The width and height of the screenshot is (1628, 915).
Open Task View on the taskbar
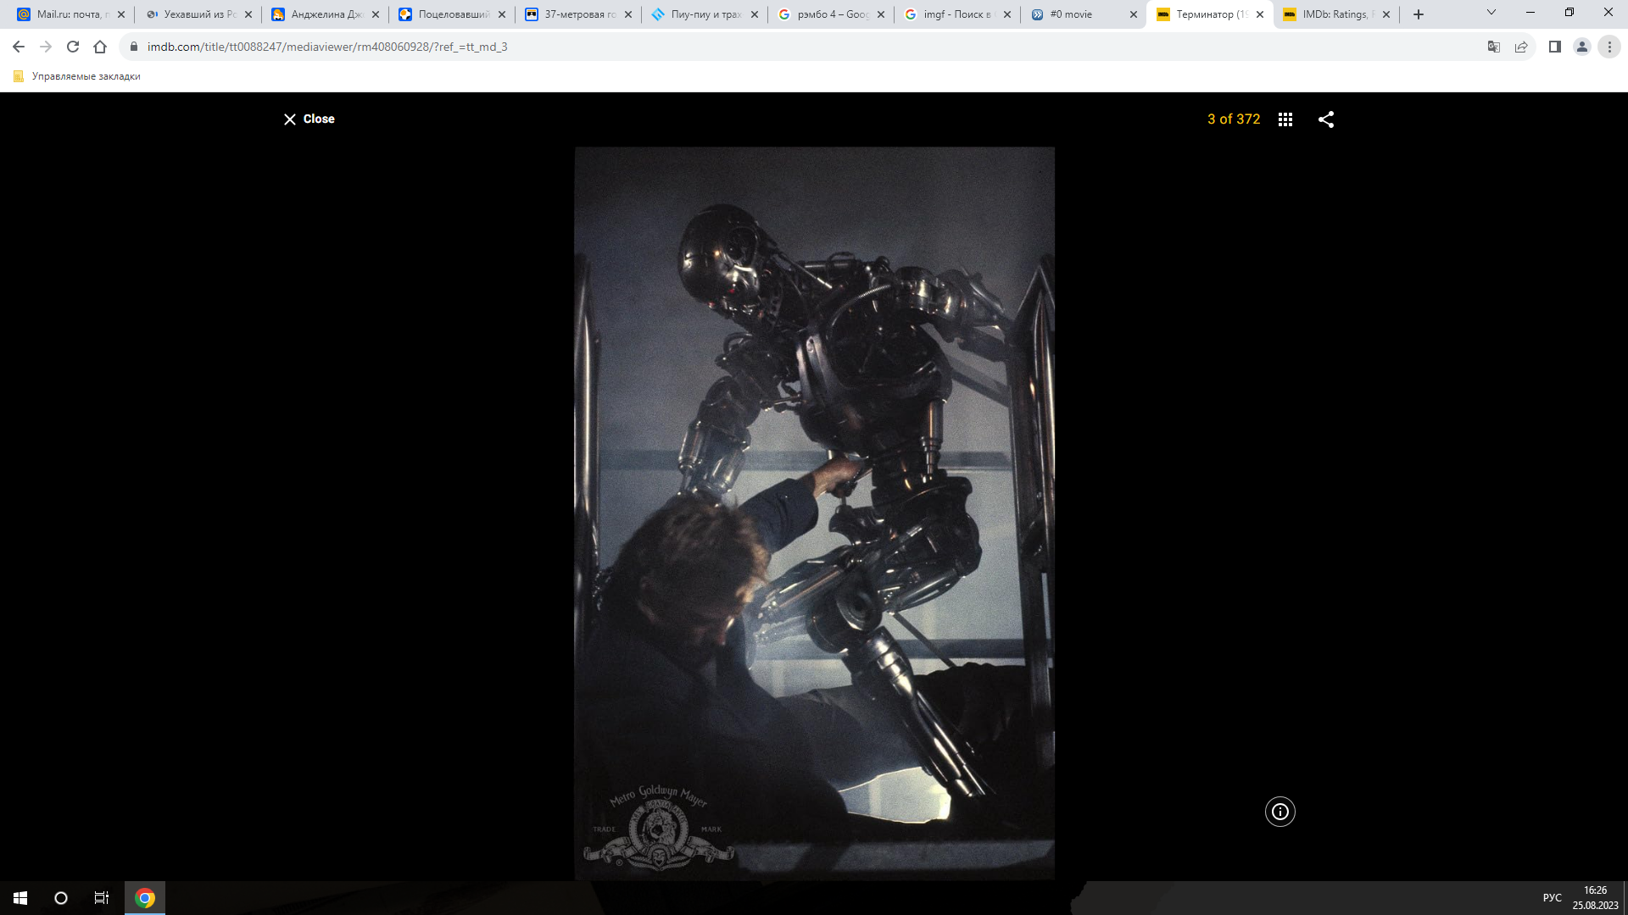pyautogui.click(x=102, y=898)
